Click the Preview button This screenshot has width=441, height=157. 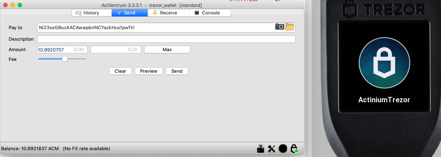pyautogui.click(x=149, y=71)
